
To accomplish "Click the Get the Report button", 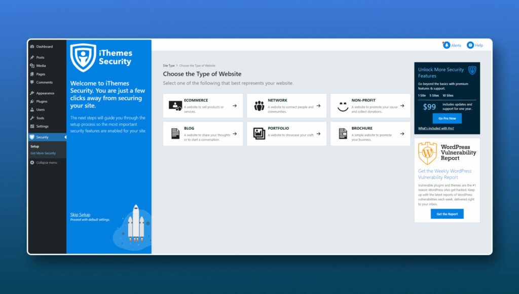I will tap(447, 214).
